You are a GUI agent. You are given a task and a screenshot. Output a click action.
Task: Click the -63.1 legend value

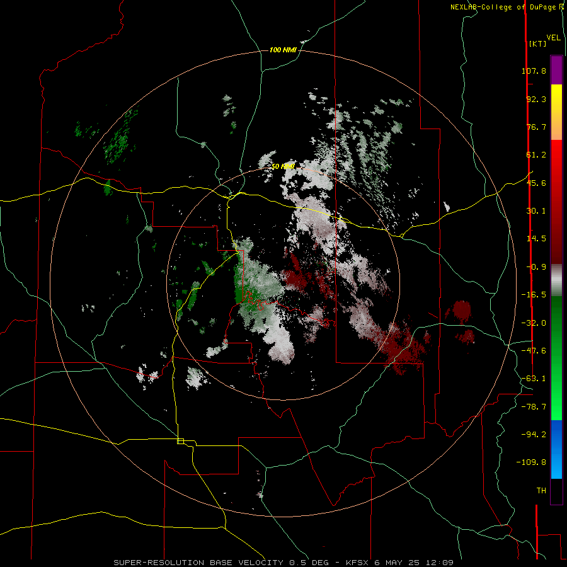tap(534, 379)
